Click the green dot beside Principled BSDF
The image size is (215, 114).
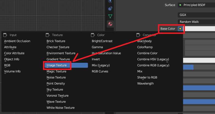click(x=180, y=5)
